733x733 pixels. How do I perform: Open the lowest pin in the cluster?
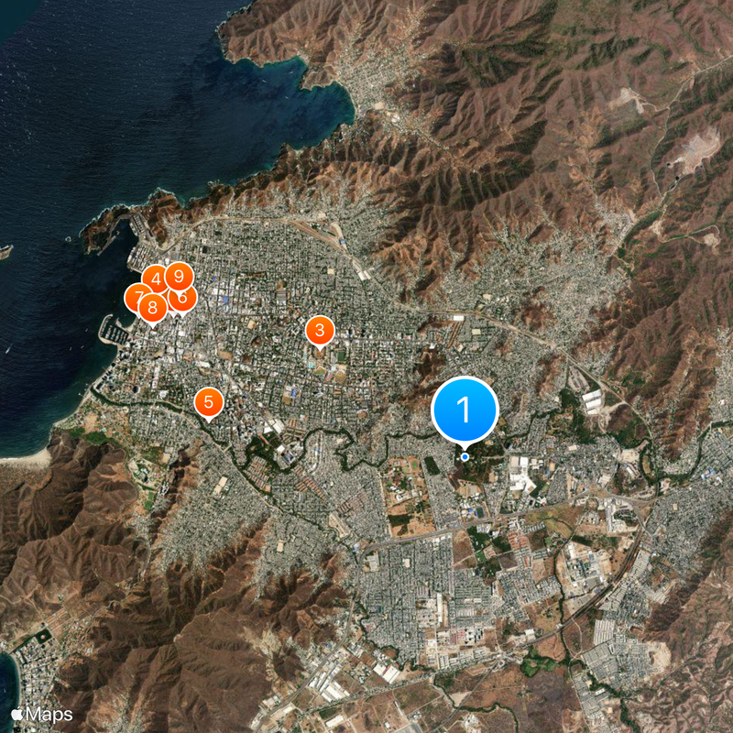152,308
